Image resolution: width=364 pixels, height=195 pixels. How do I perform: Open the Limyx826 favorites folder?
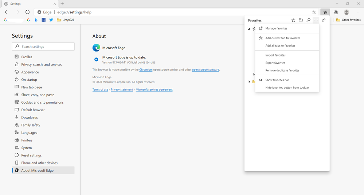(66, 20)
